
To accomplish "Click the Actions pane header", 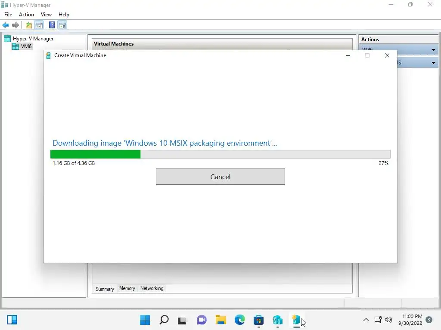I will click(398, 40).
